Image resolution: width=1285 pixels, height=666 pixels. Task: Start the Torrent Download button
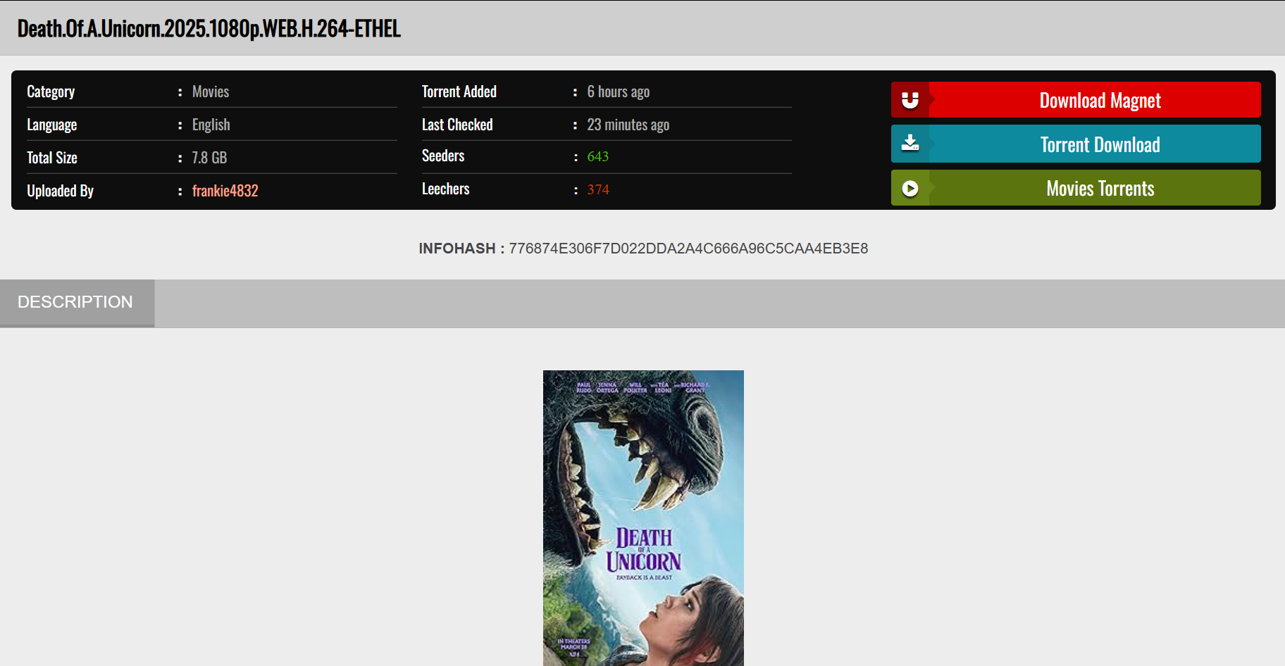coord(1076,144)
